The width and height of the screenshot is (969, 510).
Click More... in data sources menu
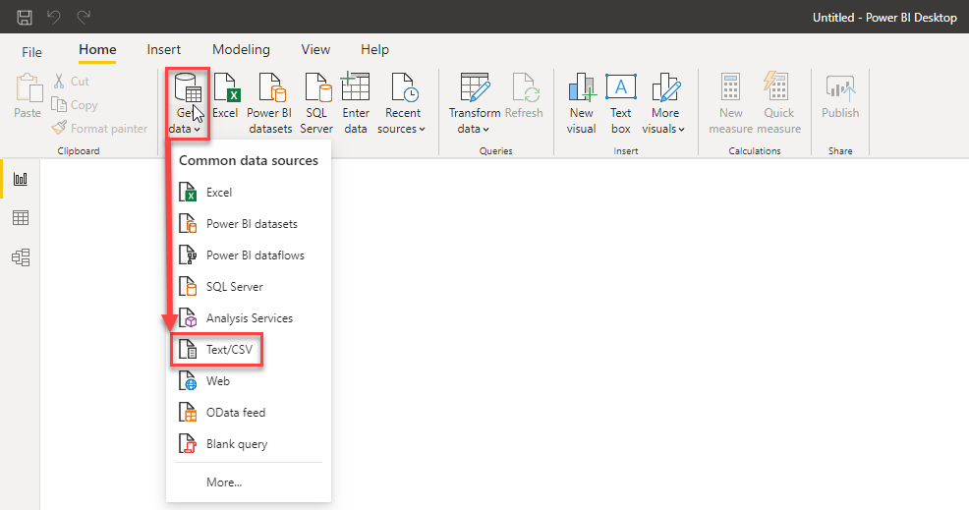pyautogui.click(x=224, y=482)
